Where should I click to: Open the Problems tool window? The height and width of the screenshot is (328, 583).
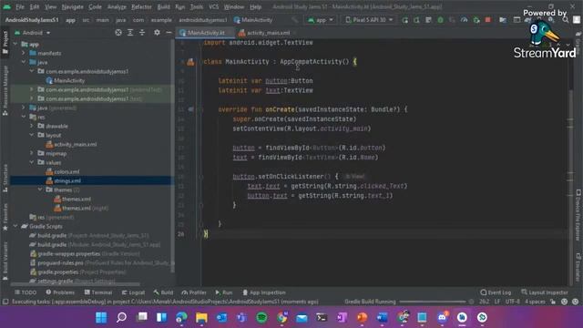coord(60,292)
